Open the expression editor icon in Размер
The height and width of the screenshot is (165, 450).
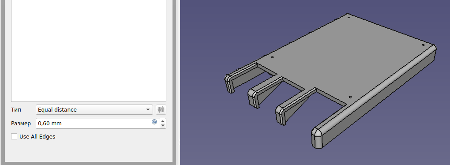pos(154,122)
